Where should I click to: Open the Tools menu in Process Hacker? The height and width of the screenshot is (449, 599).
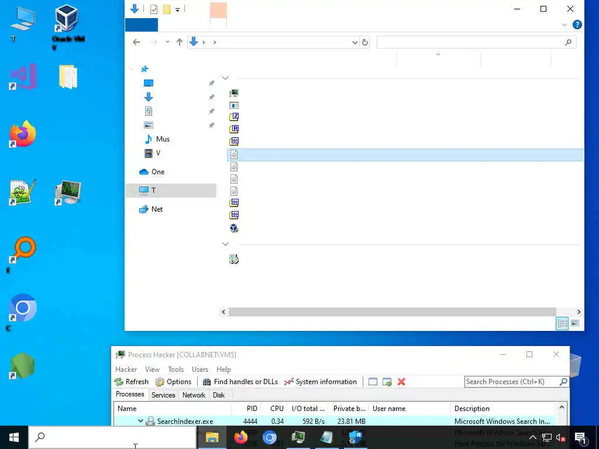[175, 369]
